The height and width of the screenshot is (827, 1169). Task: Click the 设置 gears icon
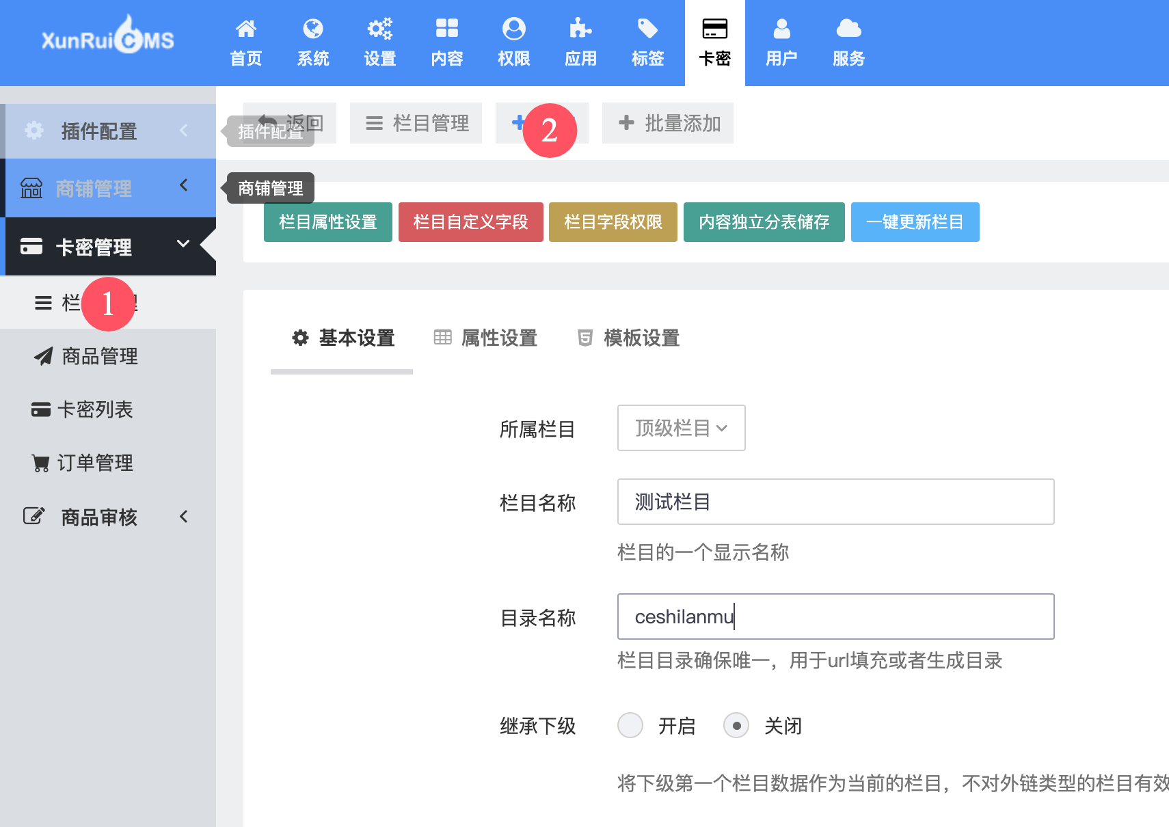(x=379, y=29)
